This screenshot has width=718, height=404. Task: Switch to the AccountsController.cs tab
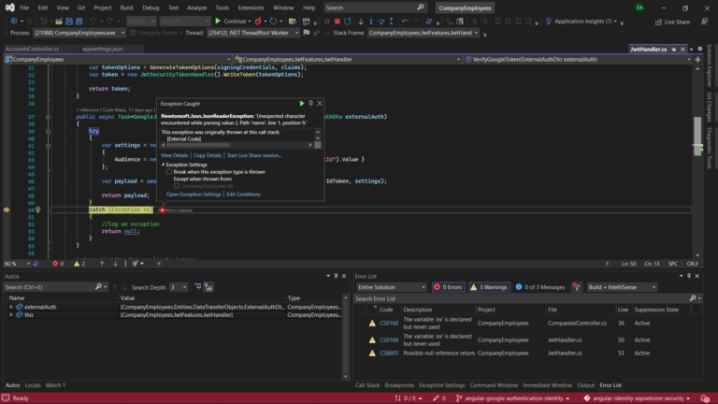click(x=32, y=49)
